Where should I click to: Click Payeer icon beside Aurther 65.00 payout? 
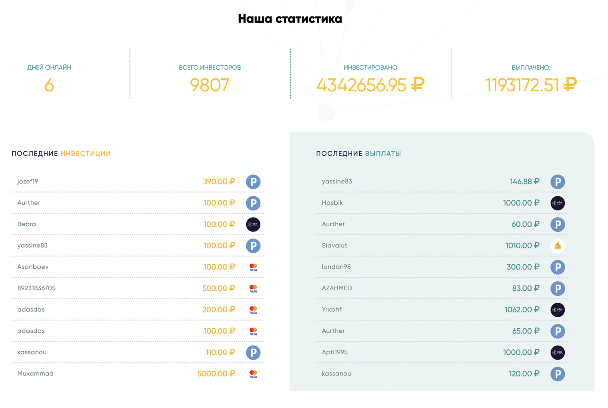pyautogui.click(x=558, y=331)
